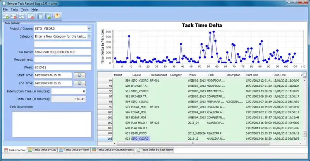Click the Interruption Time input field
The height and width of the screenshot is (161, 310).
pos(69,91)
